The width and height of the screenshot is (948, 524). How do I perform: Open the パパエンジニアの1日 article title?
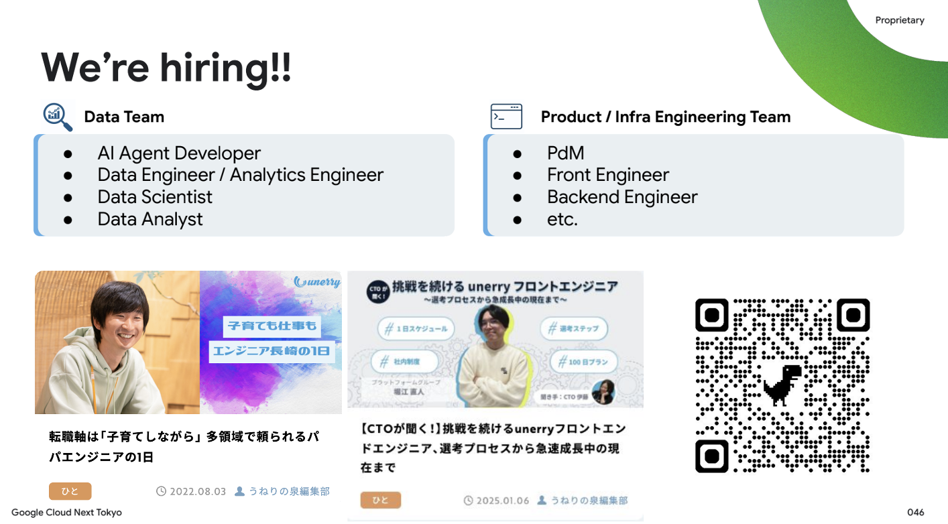click(x=184, y=447)
